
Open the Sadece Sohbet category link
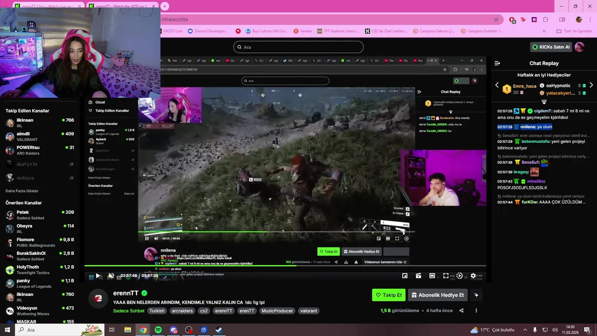pyautogui.click(x=129, y=311)
